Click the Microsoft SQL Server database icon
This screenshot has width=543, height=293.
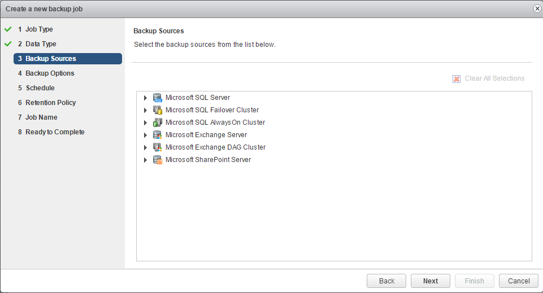tap(158, 98)
